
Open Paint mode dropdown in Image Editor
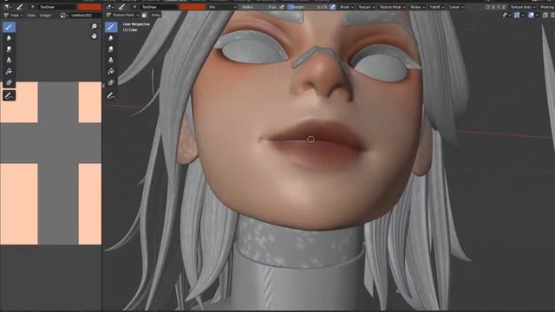tap(13, 16)
